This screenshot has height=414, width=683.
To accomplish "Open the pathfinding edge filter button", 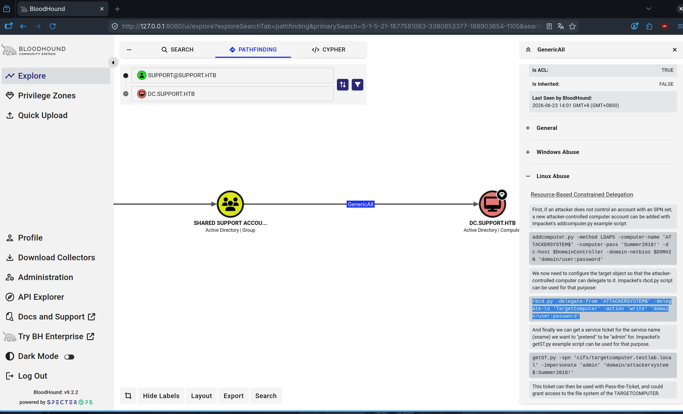I will click(358, 85).
